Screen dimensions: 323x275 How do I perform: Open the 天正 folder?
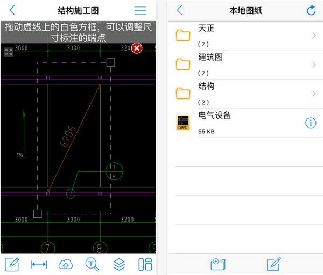(x=245, y=36)
